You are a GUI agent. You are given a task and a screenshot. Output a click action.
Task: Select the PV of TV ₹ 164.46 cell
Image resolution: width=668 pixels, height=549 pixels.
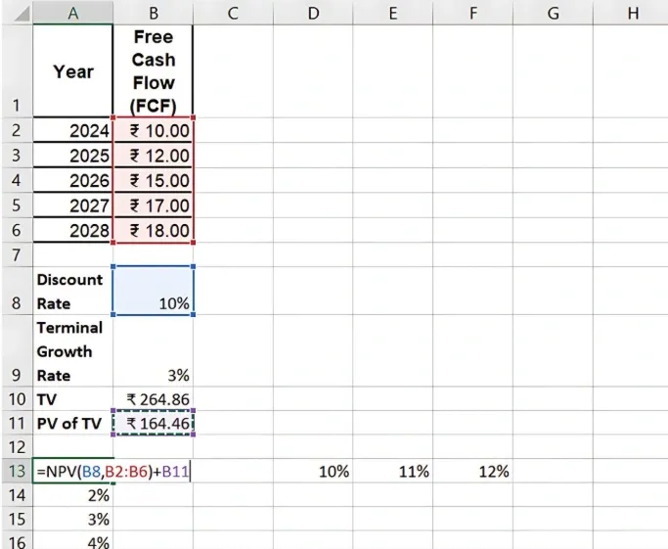tap(154, 424)
